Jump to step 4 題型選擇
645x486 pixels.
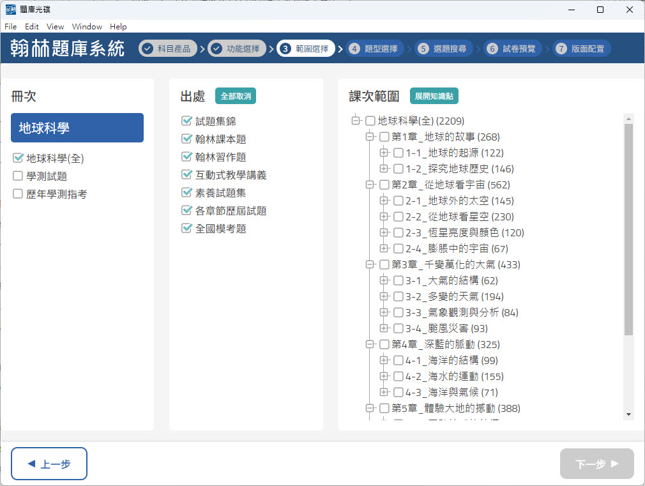375,49
